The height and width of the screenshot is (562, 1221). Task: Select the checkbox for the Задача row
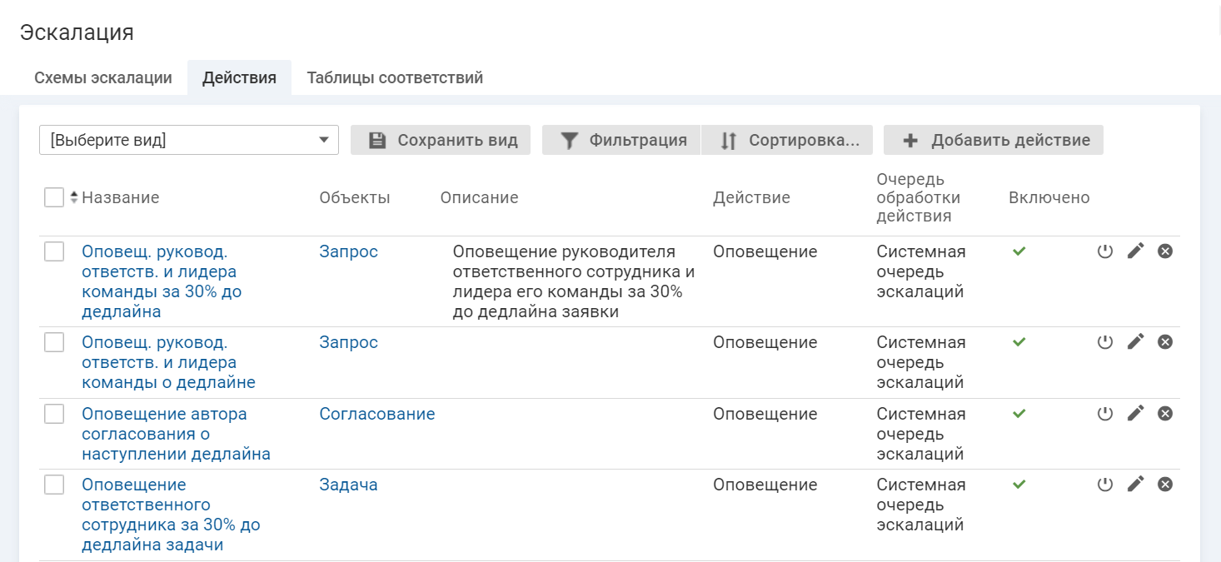[54, 485]
